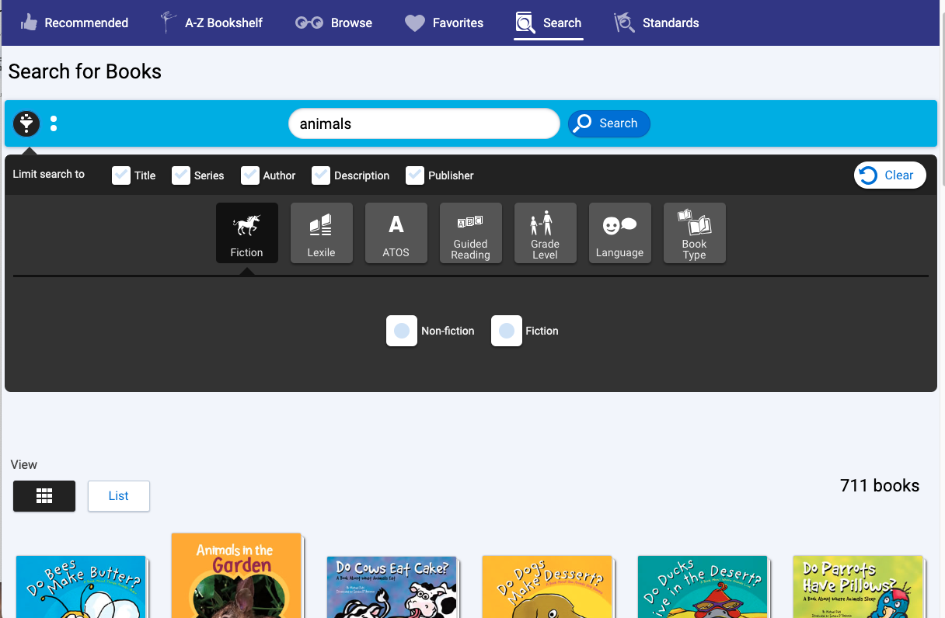This screenshot has height=618, width=945.
Task: Open the Language filter
Action: pyautogui.click(x=620, y=233)
